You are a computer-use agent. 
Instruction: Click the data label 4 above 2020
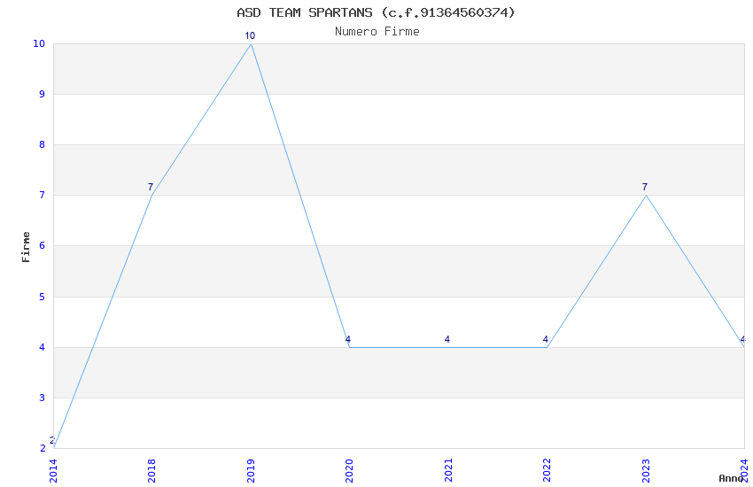[348, 339]
